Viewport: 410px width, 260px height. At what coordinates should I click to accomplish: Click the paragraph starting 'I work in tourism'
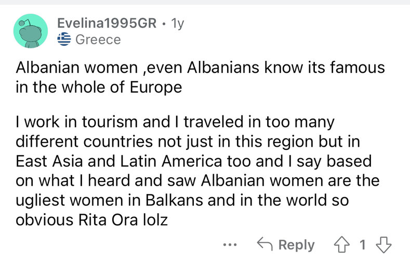[197, 171]
